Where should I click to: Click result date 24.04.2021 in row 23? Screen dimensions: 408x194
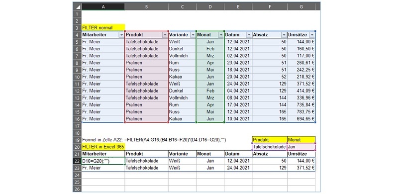pos(238,168)
